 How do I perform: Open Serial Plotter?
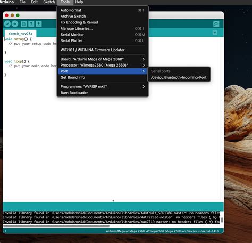103,40
